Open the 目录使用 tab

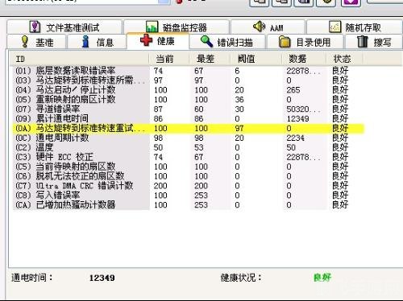305,42
